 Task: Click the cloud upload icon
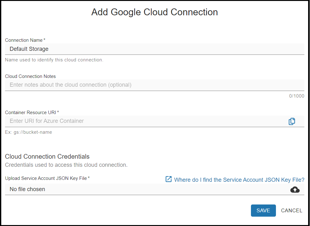[295, 190]
